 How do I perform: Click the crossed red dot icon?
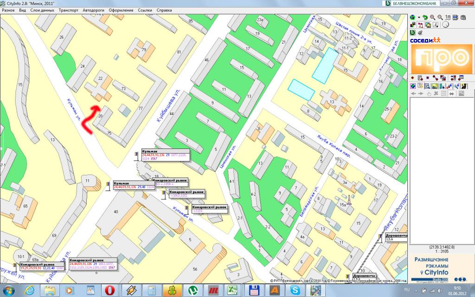pyautogui.click(x=428, y=78)
